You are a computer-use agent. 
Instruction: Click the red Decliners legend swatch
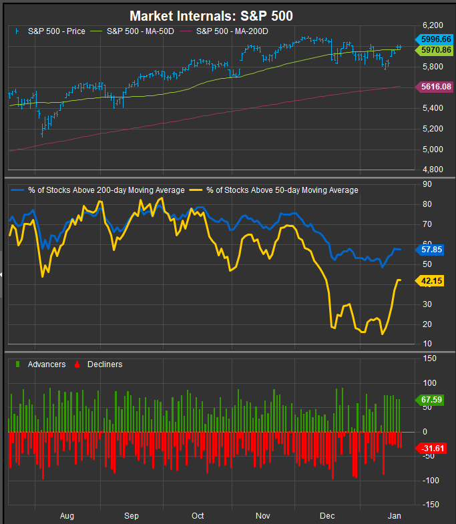[77, 364]
